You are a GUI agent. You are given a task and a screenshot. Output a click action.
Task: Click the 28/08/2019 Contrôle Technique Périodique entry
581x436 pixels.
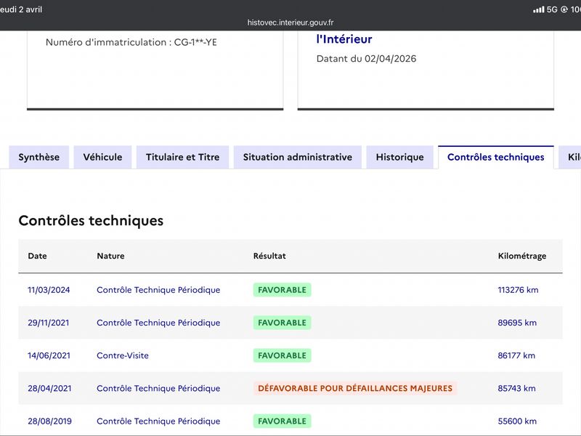point(158,421)
